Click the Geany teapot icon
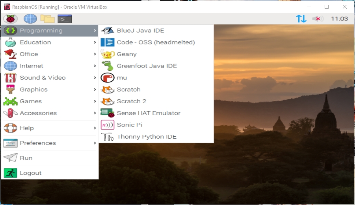Screen dimensions: 355x205 coord(108,54)
